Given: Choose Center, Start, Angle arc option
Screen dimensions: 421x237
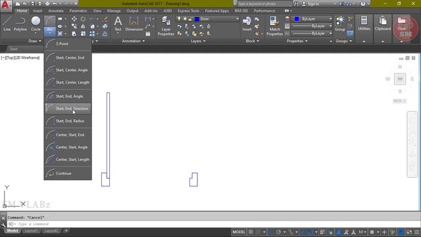Looking at the screenshot, I should tap(68, 147).
